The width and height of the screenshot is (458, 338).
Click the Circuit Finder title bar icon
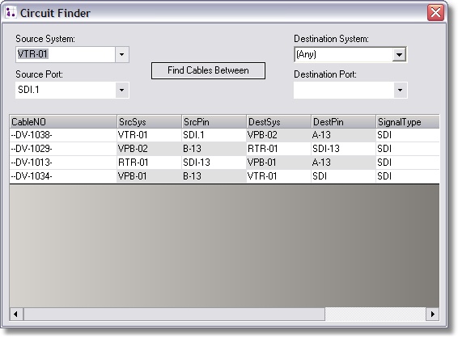pyautogui.click(x=11, y=13)
